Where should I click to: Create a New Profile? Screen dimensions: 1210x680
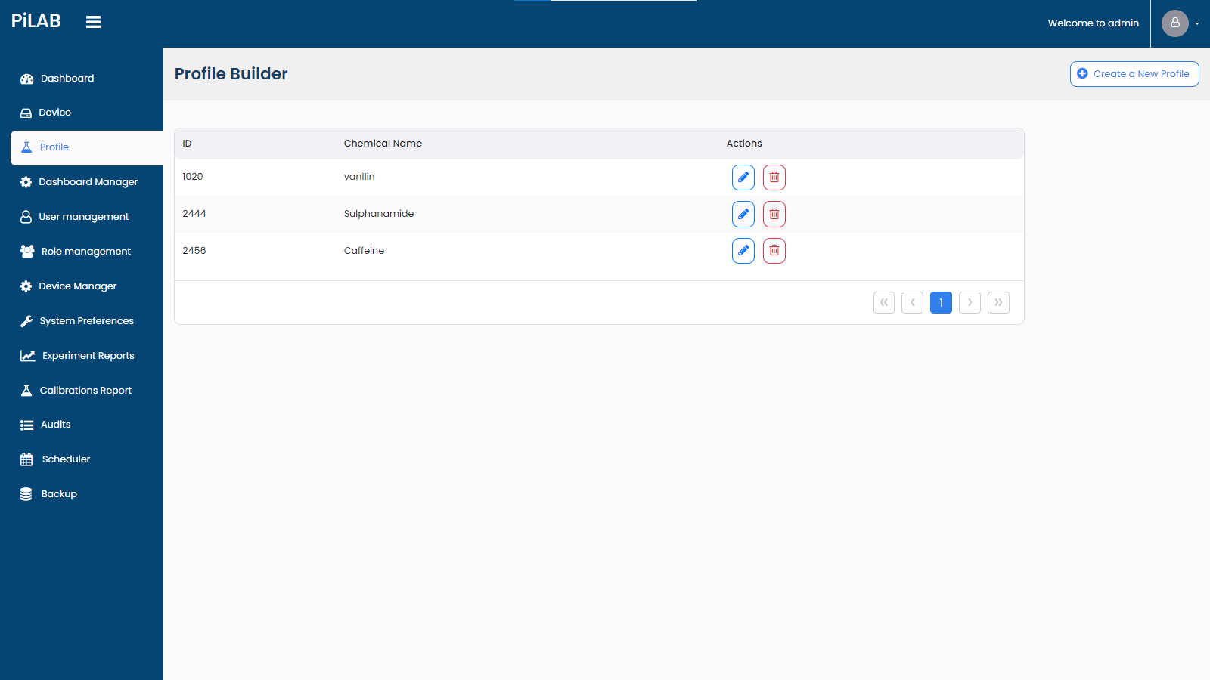point(1134,74)
